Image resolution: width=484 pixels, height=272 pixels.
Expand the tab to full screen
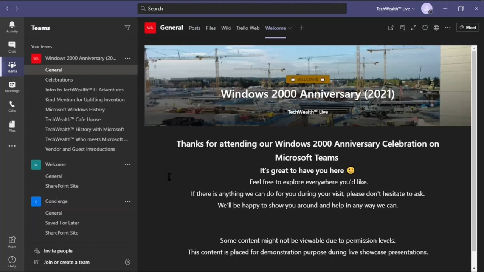tap(414, 28)
